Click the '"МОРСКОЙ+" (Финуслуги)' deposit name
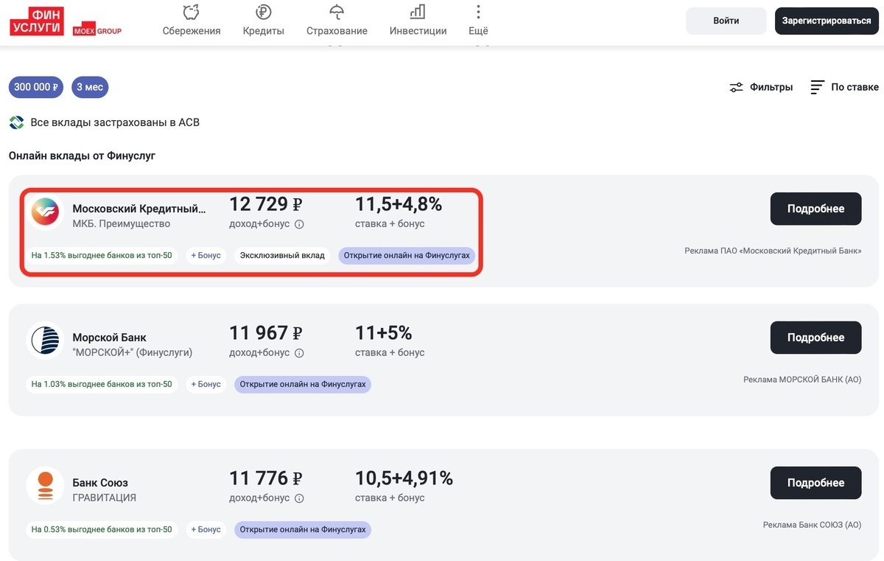884x561 pixels. point(133,352)
